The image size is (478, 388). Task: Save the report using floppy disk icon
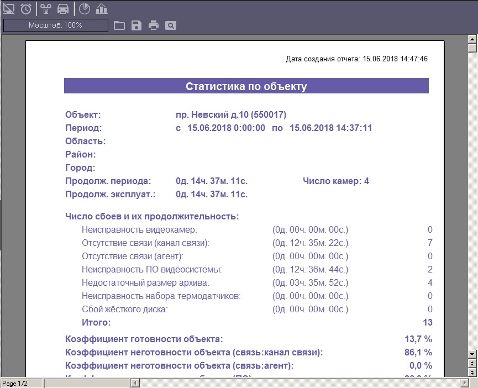pyautogui.click(x=136, y=25)
